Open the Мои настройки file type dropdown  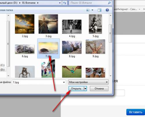pyautogui.click(x=88, y=82)
